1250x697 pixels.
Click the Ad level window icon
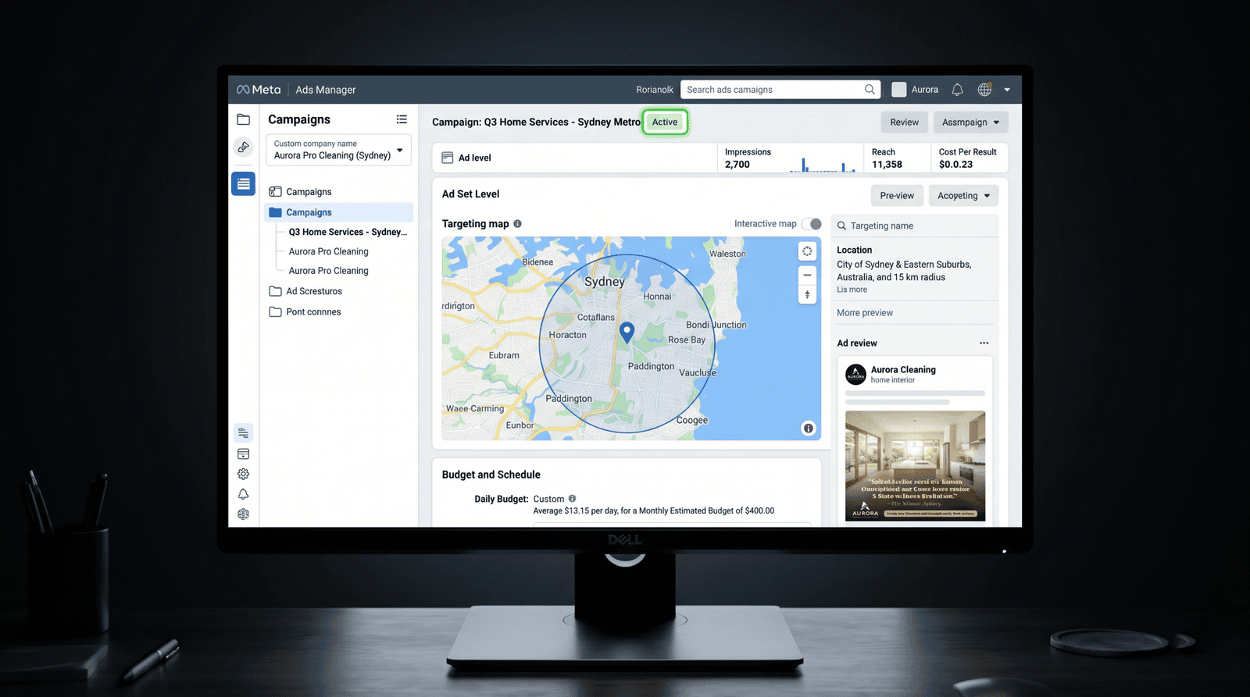pos(448,158)
